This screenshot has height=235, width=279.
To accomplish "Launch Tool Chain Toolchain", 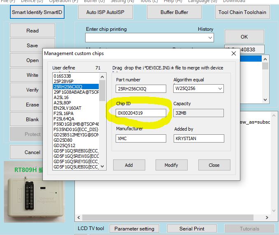I will pyautogui.click(x=242, y=12).
